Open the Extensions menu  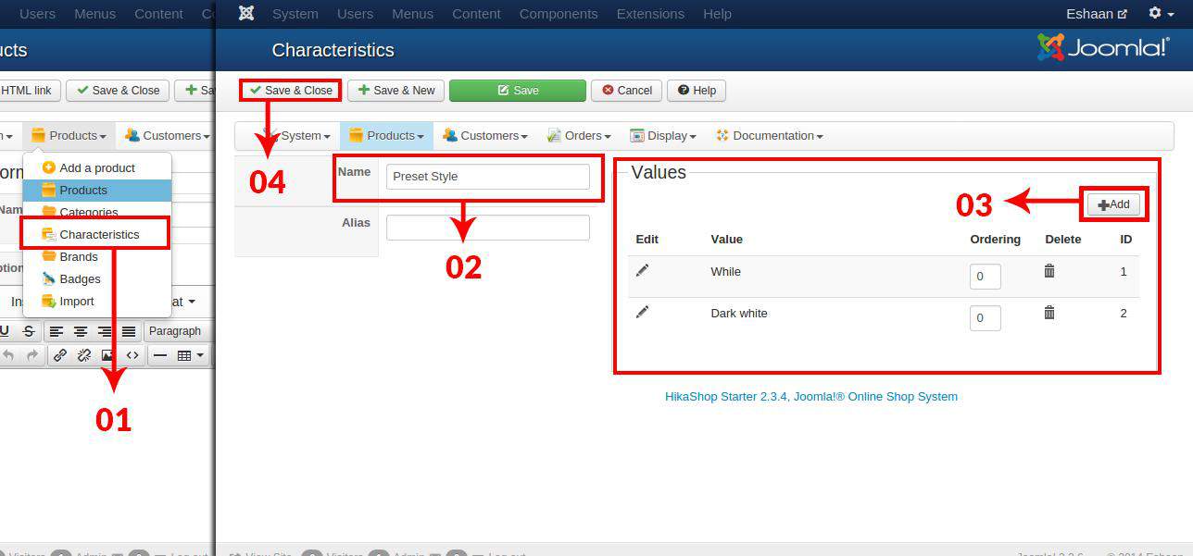[x=650, y=14]
